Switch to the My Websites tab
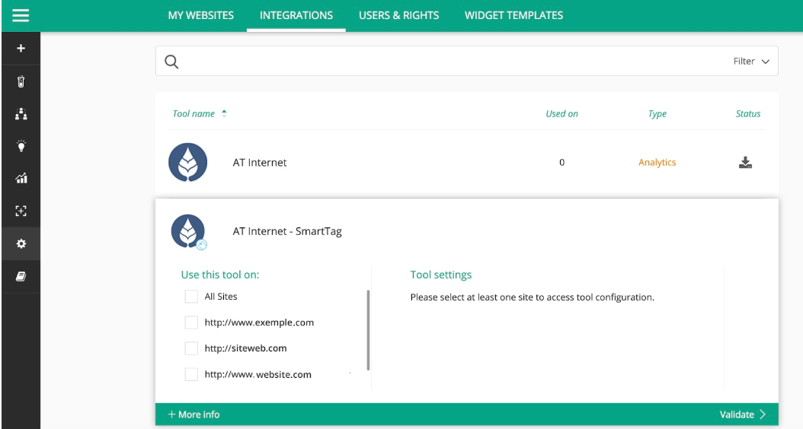 (x=201, y=15)
